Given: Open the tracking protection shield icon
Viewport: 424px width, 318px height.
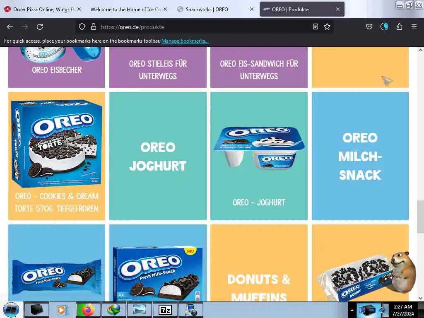Looking at the screenshot, I should click(82, 26).
